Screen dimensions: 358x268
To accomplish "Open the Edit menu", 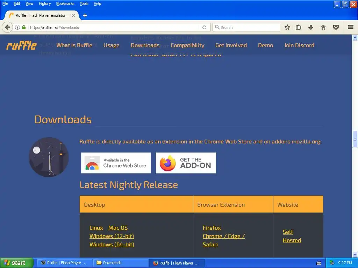I will (17, 3).
